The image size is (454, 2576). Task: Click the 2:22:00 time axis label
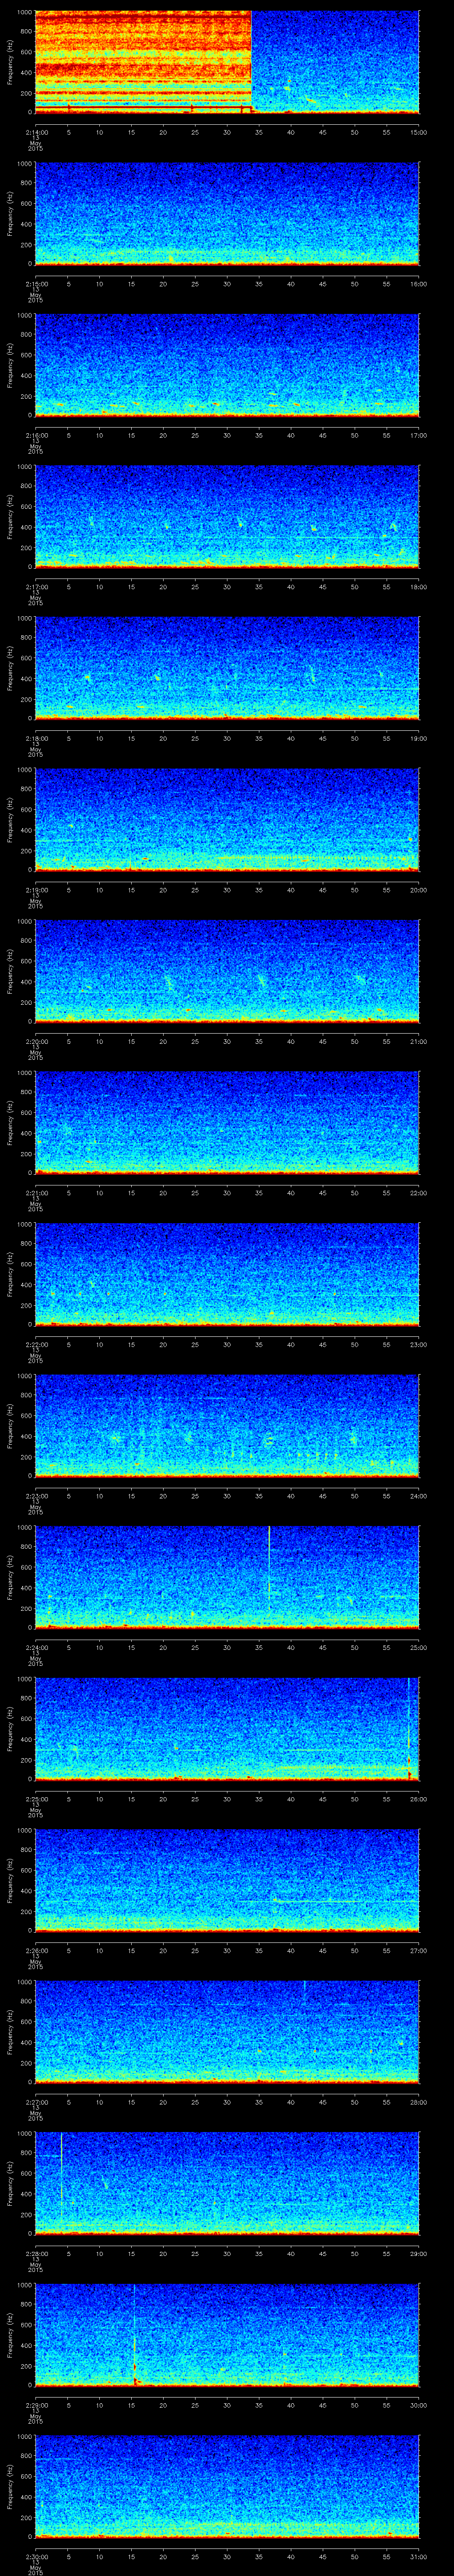pyautogui.click(x=36, y=1343)
